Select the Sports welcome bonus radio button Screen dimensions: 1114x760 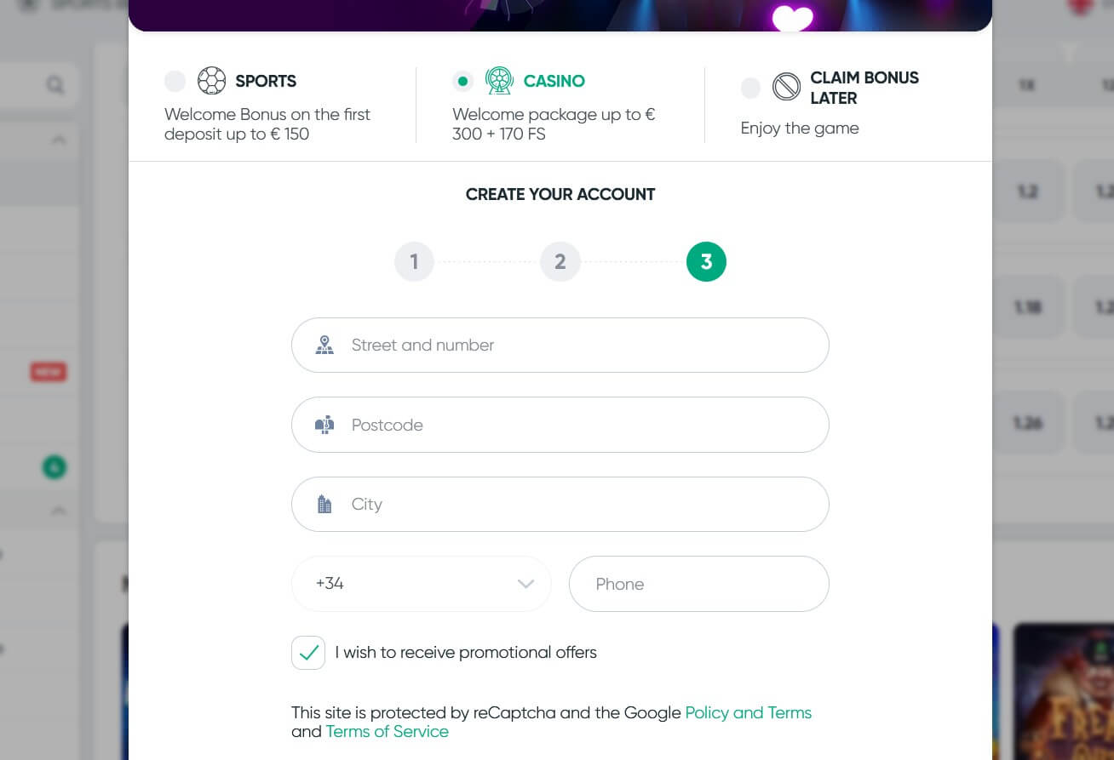coord(175,81)
